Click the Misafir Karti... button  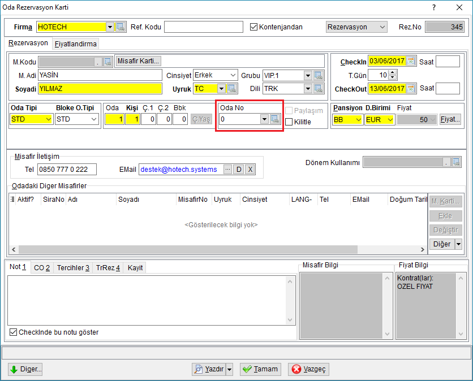(138, 61)
